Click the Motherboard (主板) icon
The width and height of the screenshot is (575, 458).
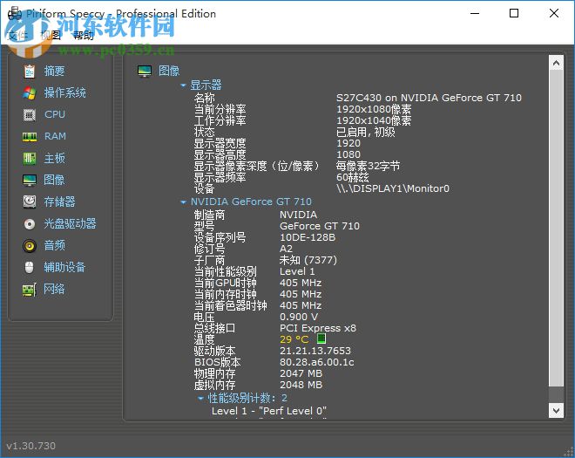[x=30, y=159]
